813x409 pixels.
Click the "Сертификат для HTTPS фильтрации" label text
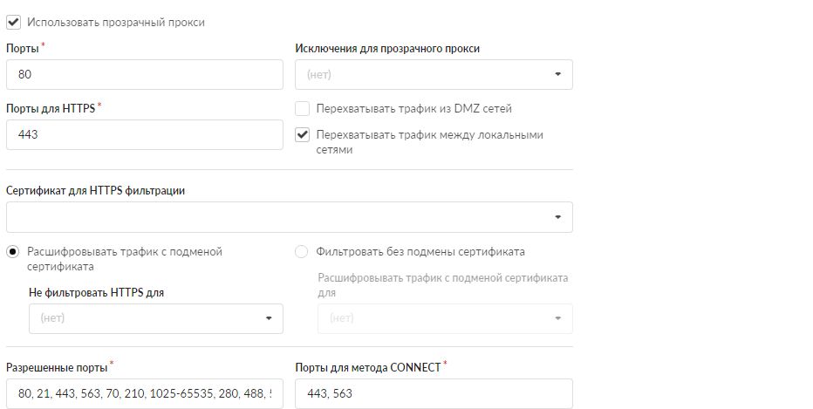(95, 190)
